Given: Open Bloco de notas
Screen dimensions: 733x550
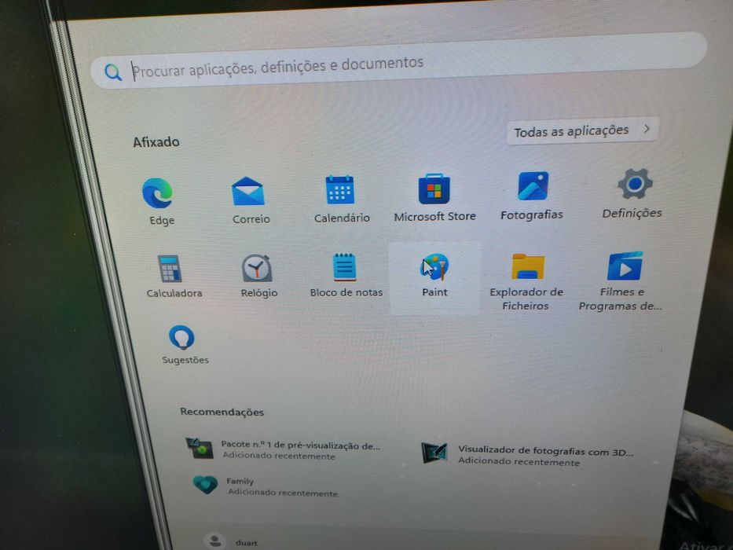Looking at the screenshot, I should point(346,275).
